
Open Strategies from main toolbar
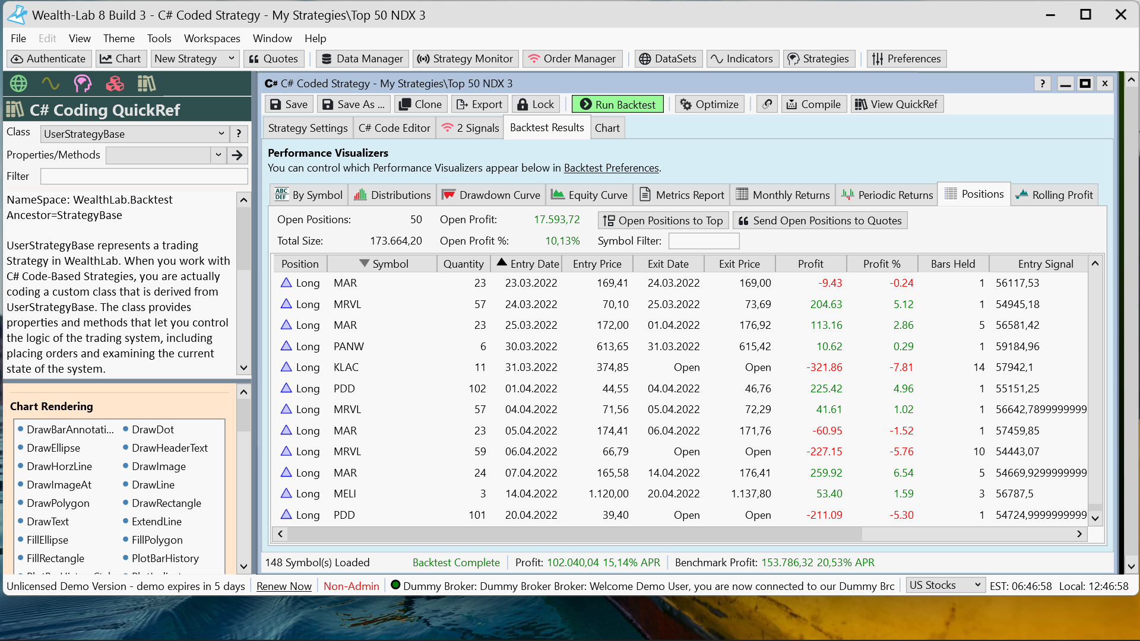click(x=819, y=59)
